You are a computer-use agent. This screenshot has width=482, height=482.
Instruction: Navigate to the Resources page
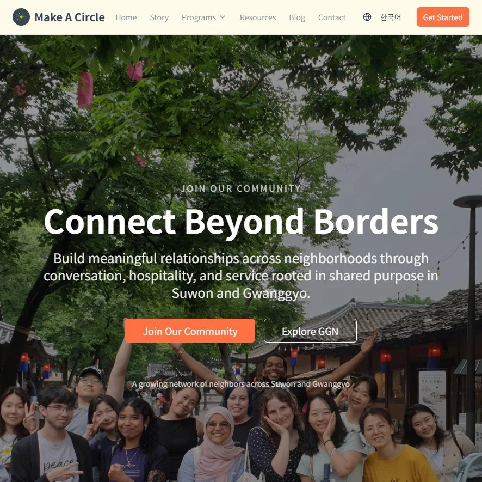click(258, 17)
